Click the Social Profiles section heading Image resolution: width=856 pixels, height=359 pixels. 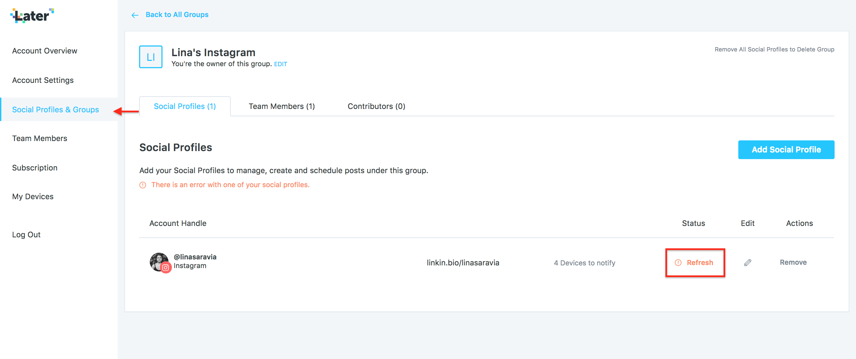(x=176, y=147)
